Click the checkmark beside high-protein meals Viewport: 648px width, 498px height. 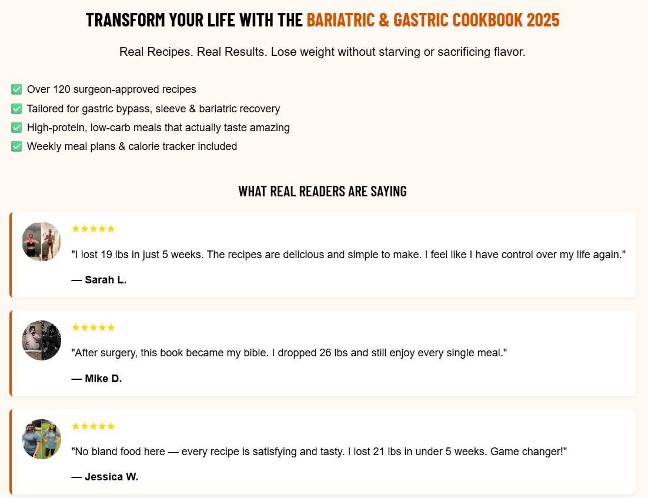click(x=16, y=128)
